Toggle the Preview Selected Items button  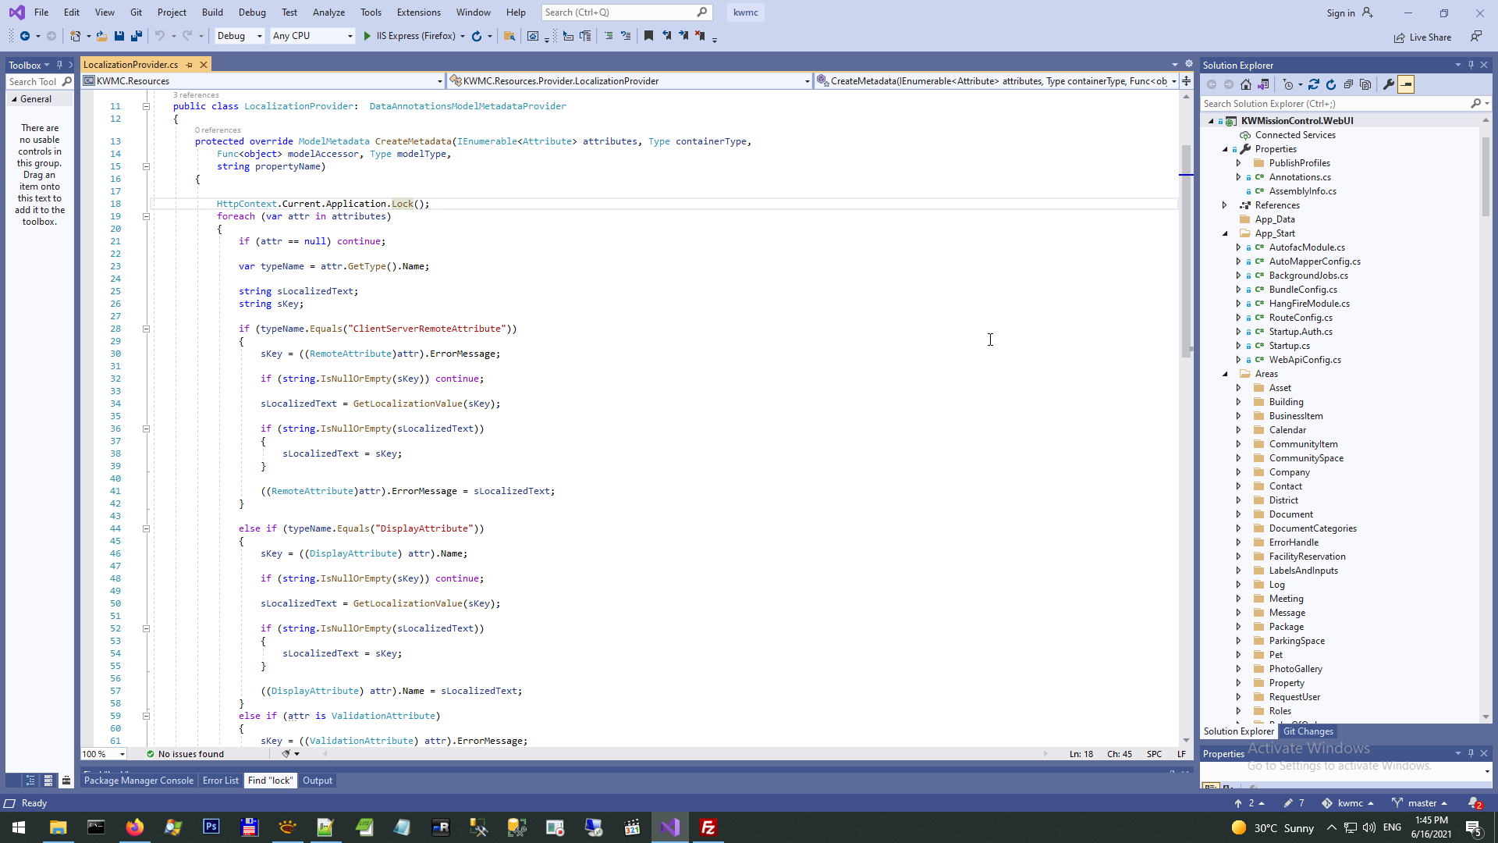pos(1406,84)
